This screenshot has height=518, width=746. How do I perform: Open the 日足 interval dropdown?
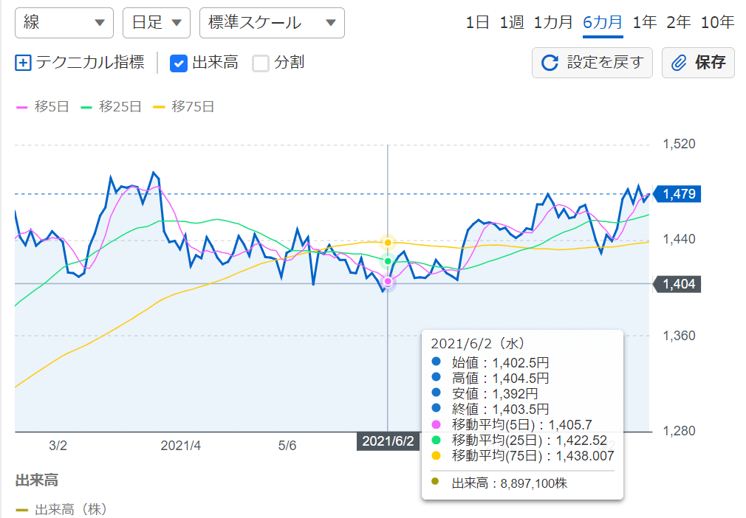click(x=156, y=23)
